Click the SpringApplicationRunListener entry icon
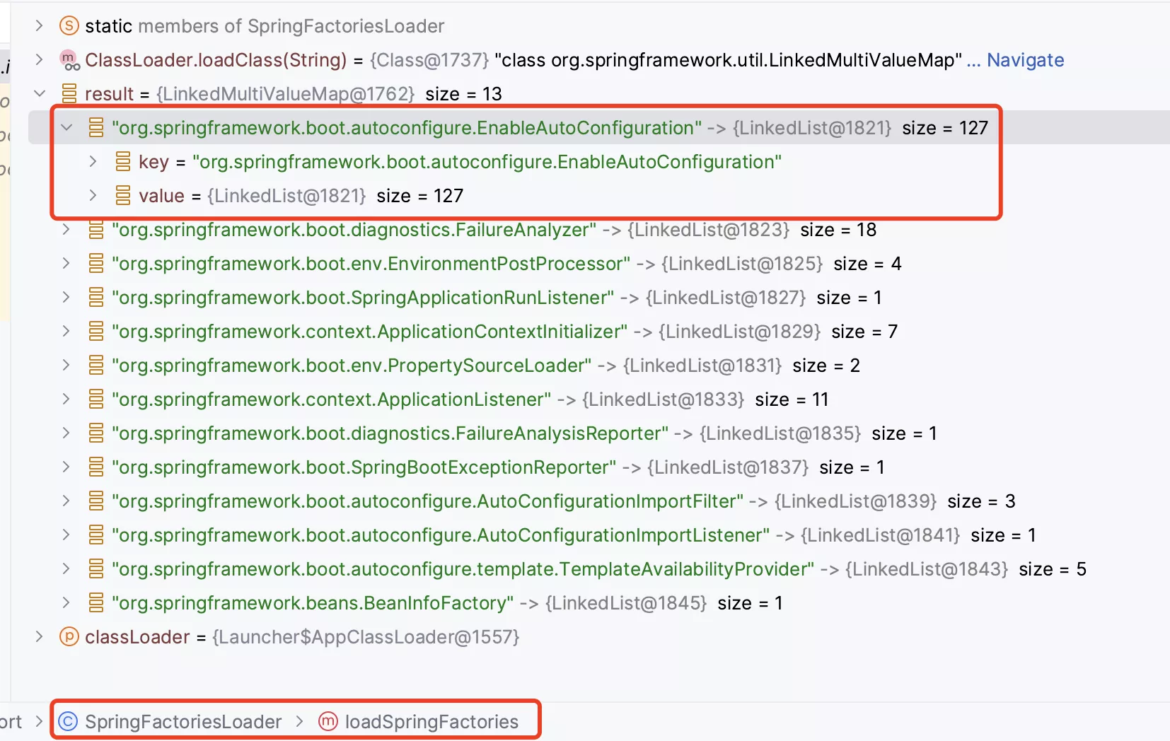 [96, 298]
